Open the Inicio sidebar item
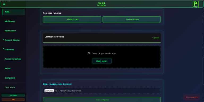Viewport: 204px width, 102px height. click(13, 12)
